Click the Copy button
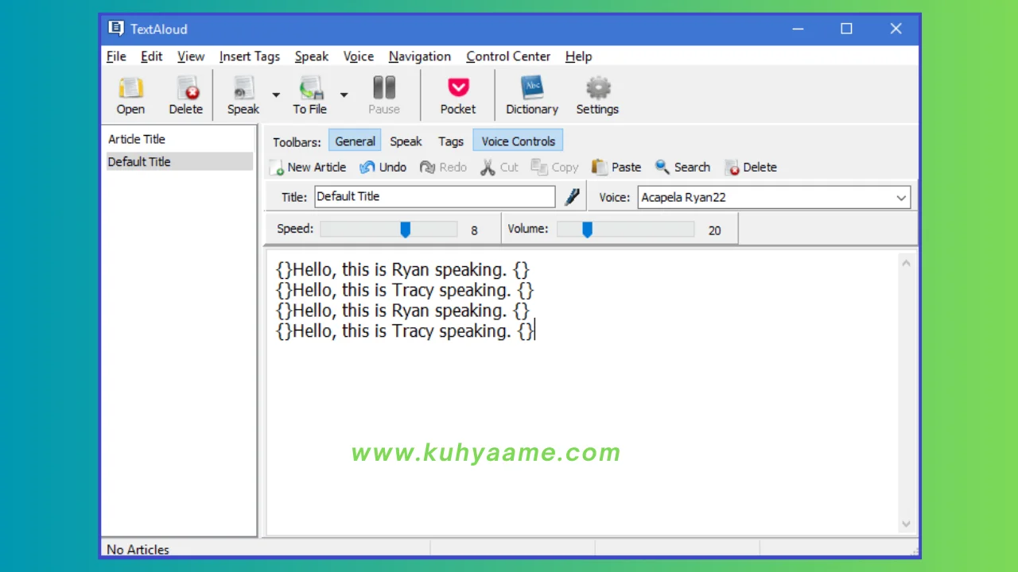This screenshot has height=572, width=1018. [555, 167]
